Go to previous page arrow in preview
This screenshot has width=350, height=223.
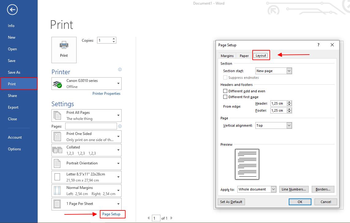(x=149, y=218)
